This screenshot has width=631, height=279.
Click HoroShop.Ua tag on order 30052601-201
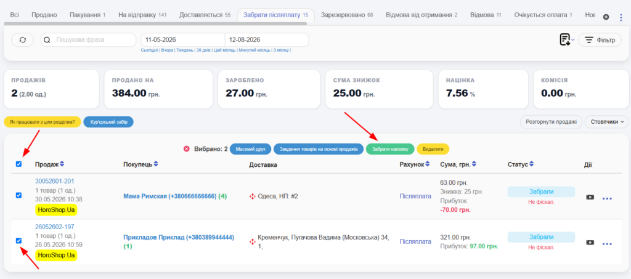(x=56, y=210)
